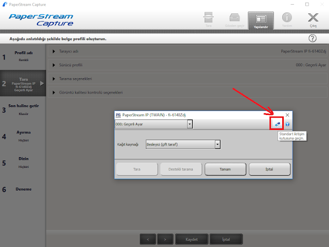Expand the Tarama seçenekleri section

tap(187, 79)
